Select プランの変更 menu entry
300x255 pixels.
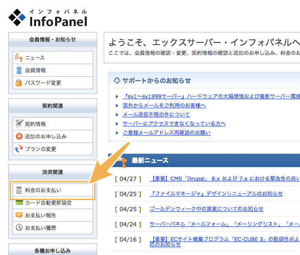pyautogui.click(x=53, y=149)
